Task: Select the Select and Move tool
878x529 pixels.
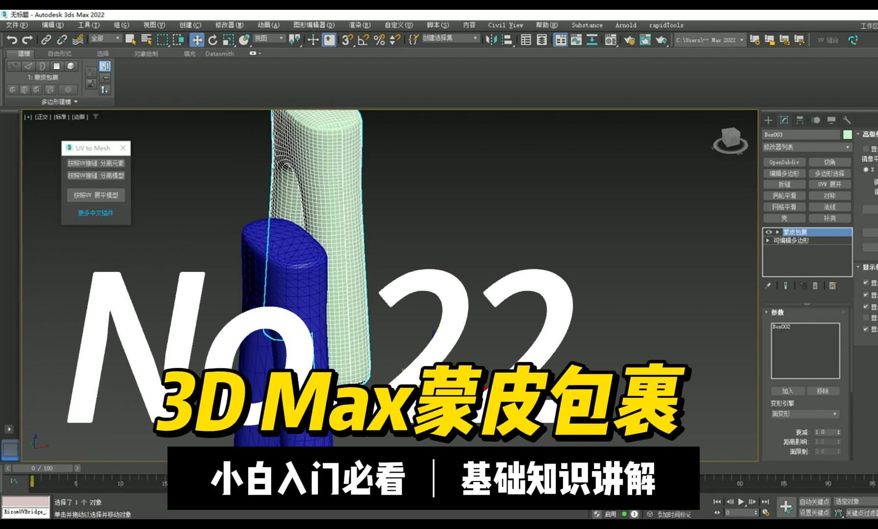Action: coord(196,40)
